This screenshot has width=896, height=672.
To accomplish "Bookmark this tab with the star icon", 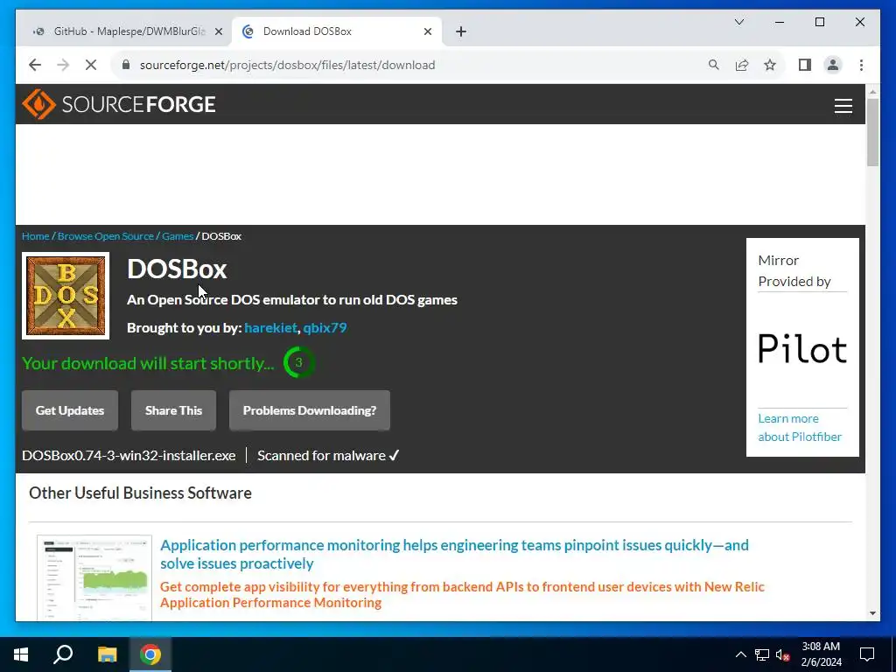I will pos(770,65).
